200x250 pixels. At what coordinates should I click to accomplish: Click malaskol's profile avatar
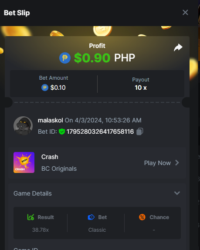23,126
